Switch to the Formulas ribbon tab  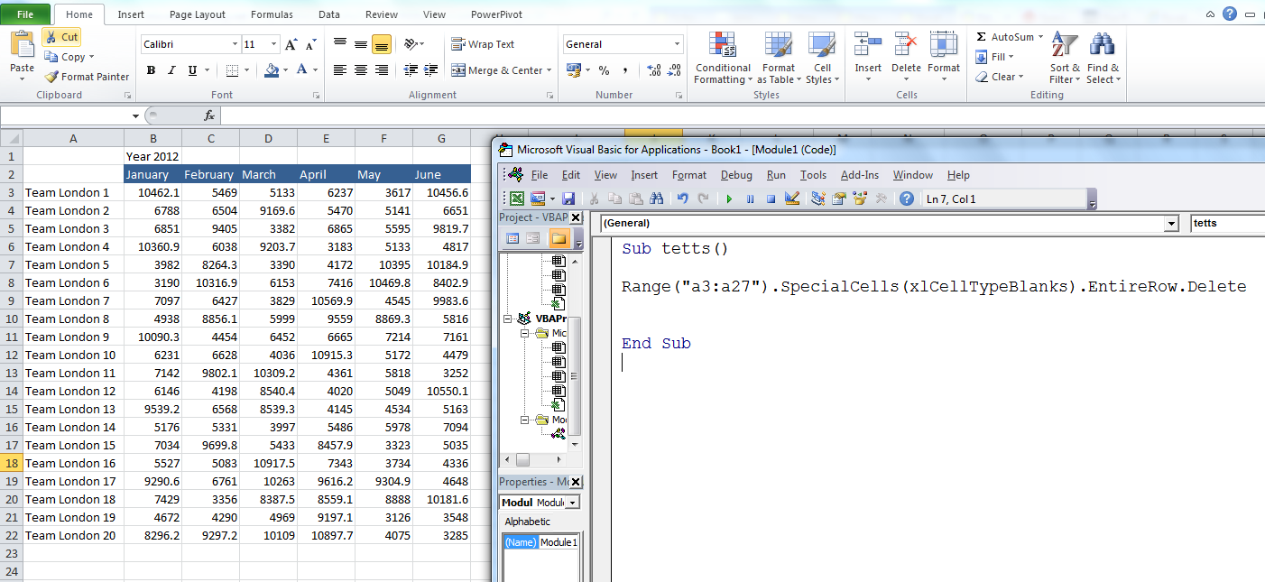coord(272,14)
